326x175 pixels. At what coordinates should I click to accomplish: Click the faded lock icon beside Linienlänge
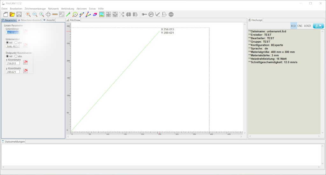tap(25, 31)
